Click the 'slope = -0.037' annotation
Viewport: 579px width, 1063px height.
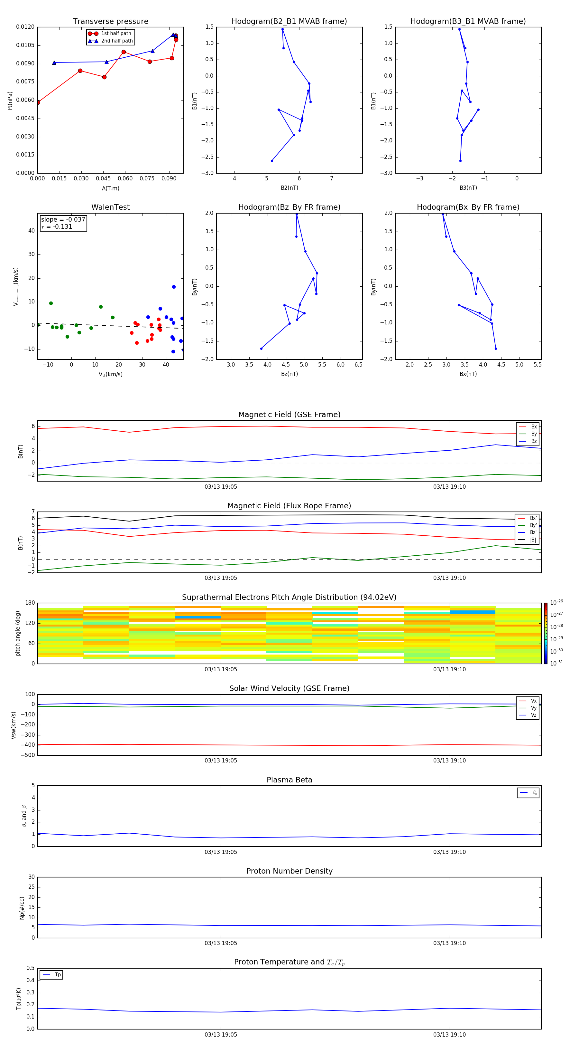[x=63, y=220]
